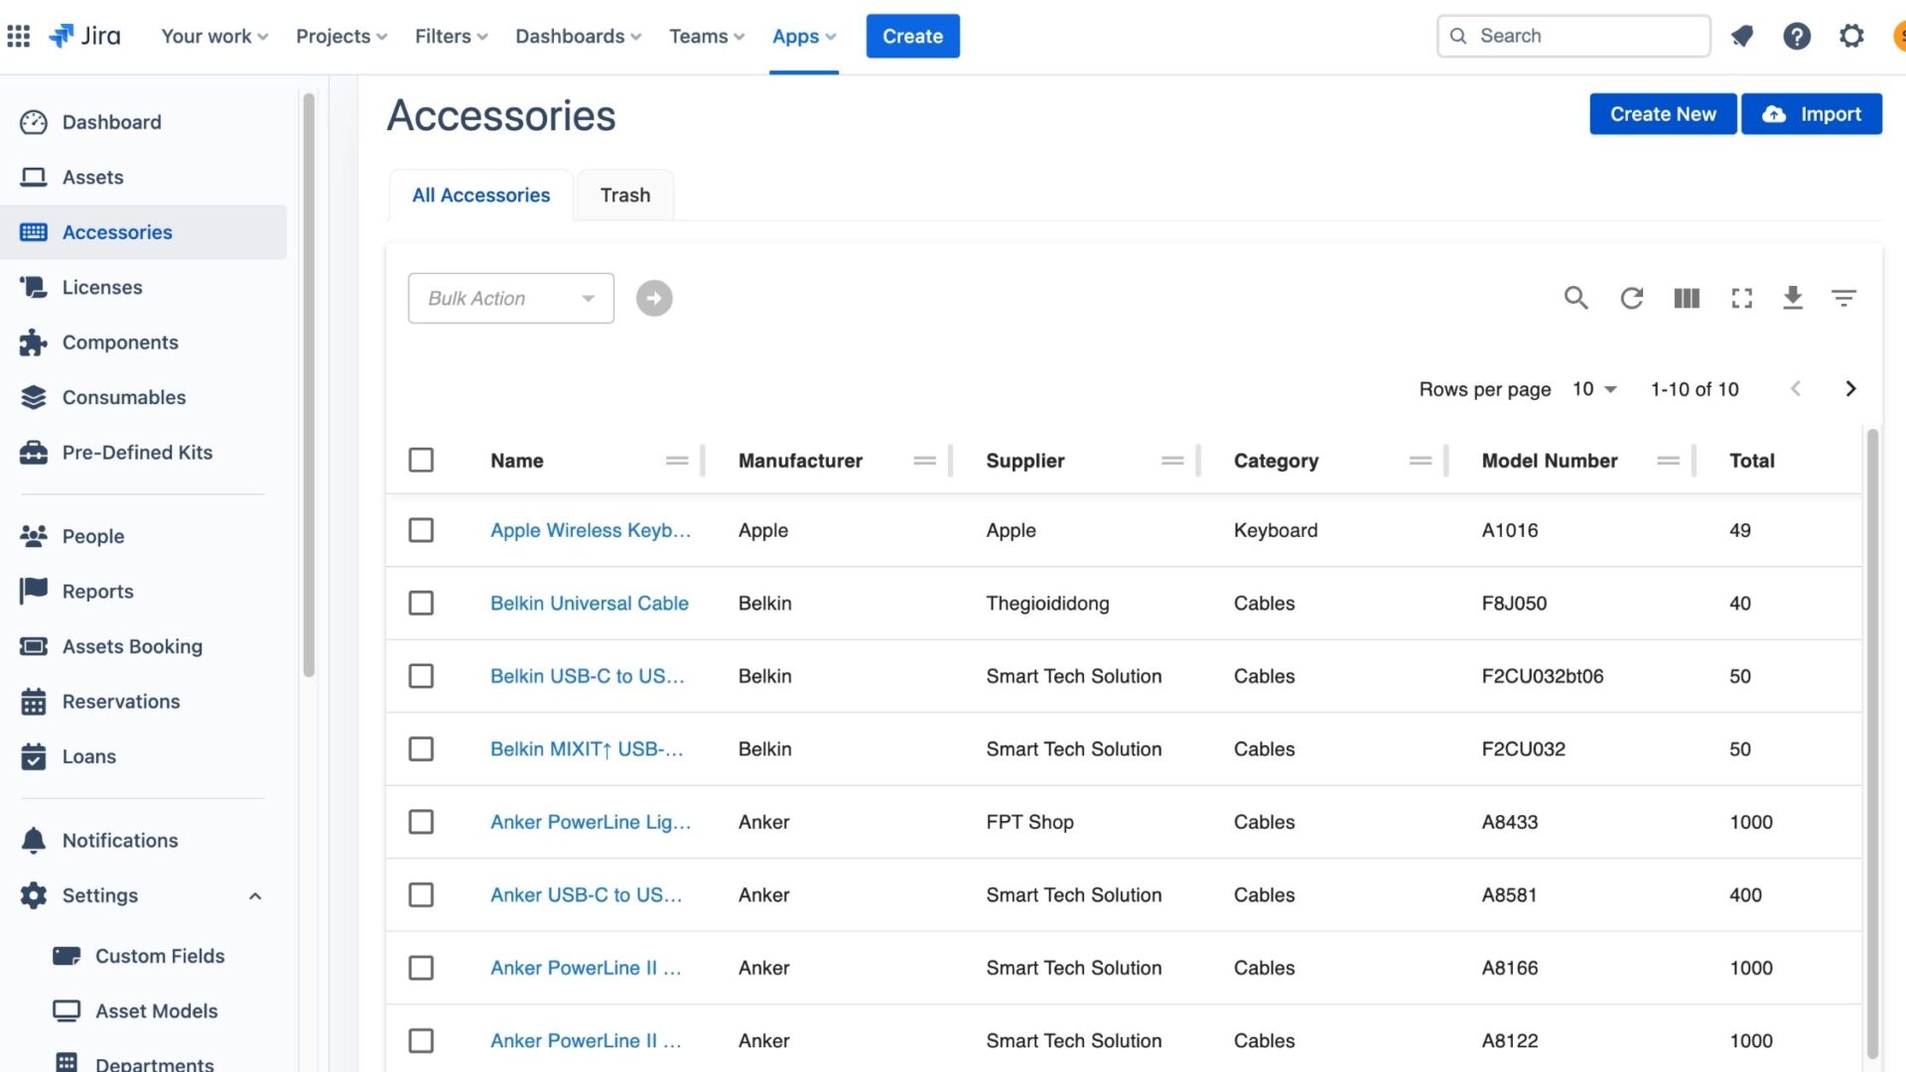Open the help question mark icon
The image size is (1906, 1072).
(x=1797, y=36)
